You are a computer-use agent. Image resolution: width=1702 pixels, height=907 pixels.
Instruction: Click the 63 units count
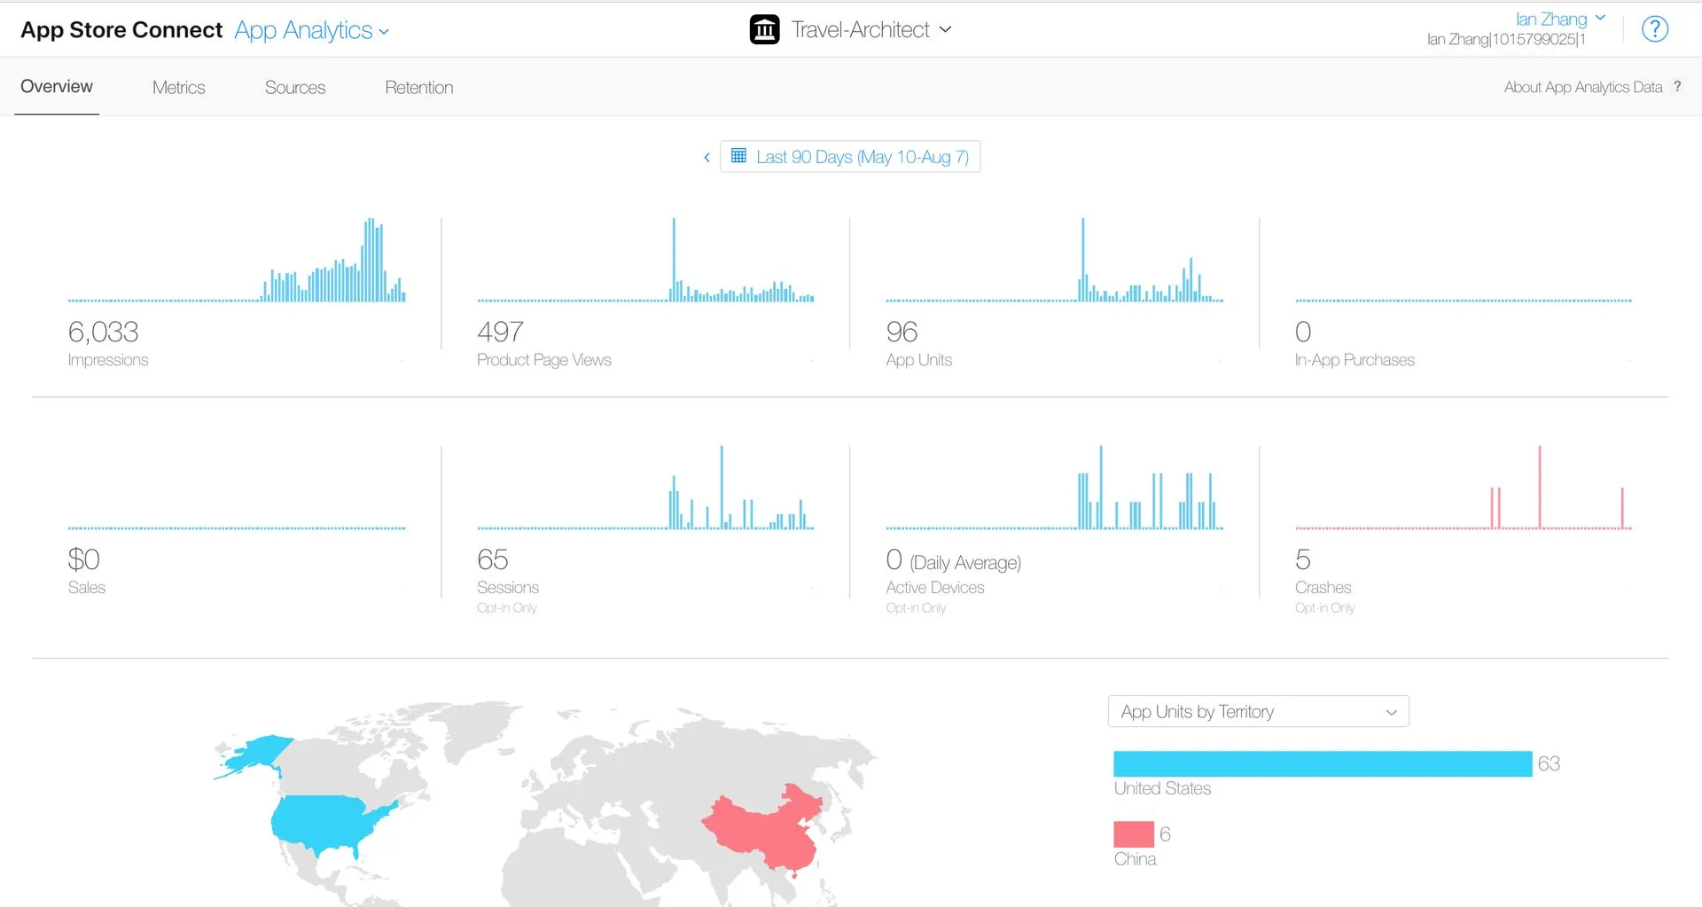coord(1549,763)
